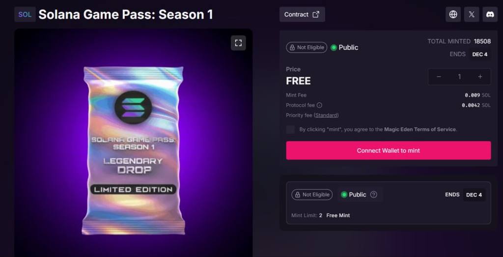Click the SOL chain badge
Viewport: 503px width, 257px height.
pos(25,14)
